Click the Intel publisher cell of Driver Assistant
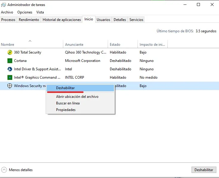The width and height of the screenshot is (219, 178). click(68, 69)
